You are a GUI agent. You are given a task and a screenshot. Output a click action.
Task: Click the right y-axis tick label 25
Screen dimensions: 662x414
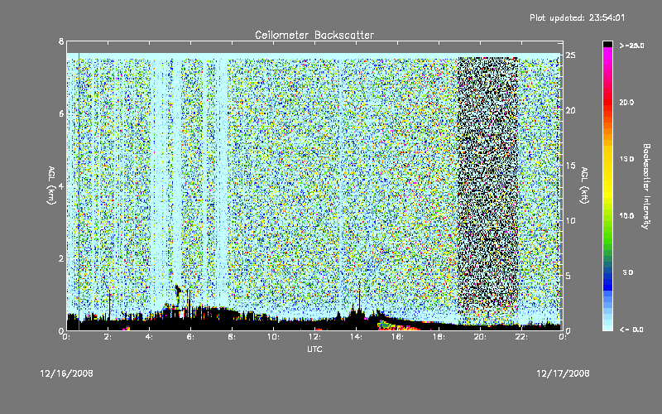coord(570,55)
